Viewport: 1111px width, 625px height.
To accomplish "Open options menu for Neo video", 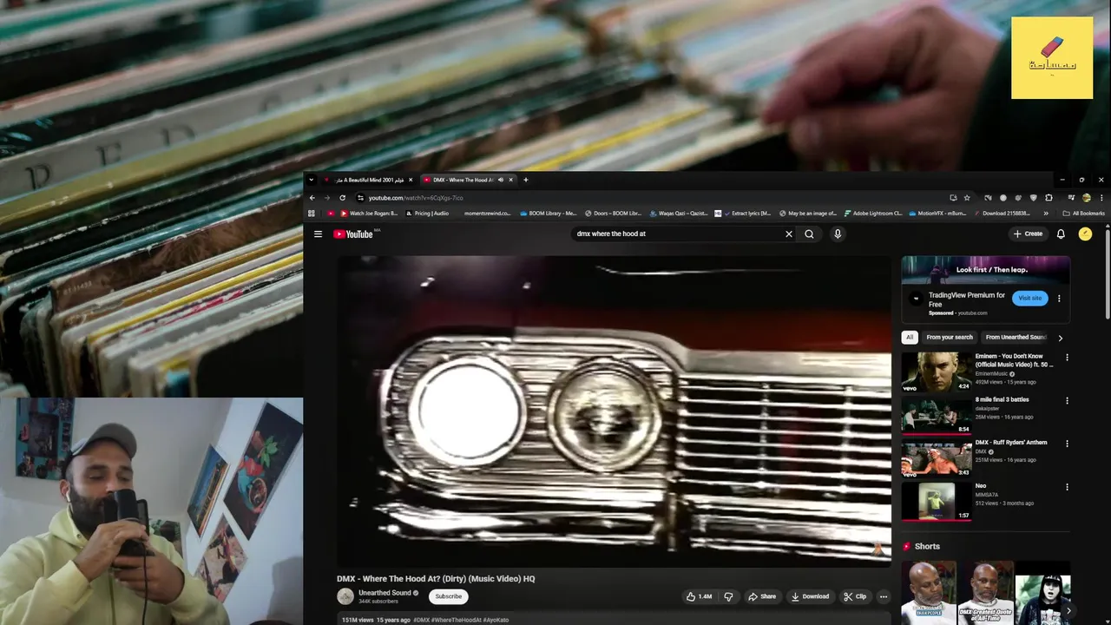I will pyautogui.click(x=1068, y=487).
